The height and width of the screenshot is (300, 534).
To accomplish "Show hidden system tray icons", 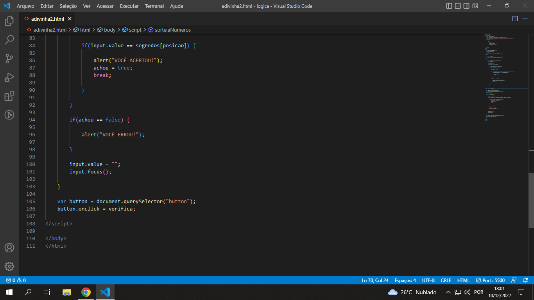I will (448, 292).
